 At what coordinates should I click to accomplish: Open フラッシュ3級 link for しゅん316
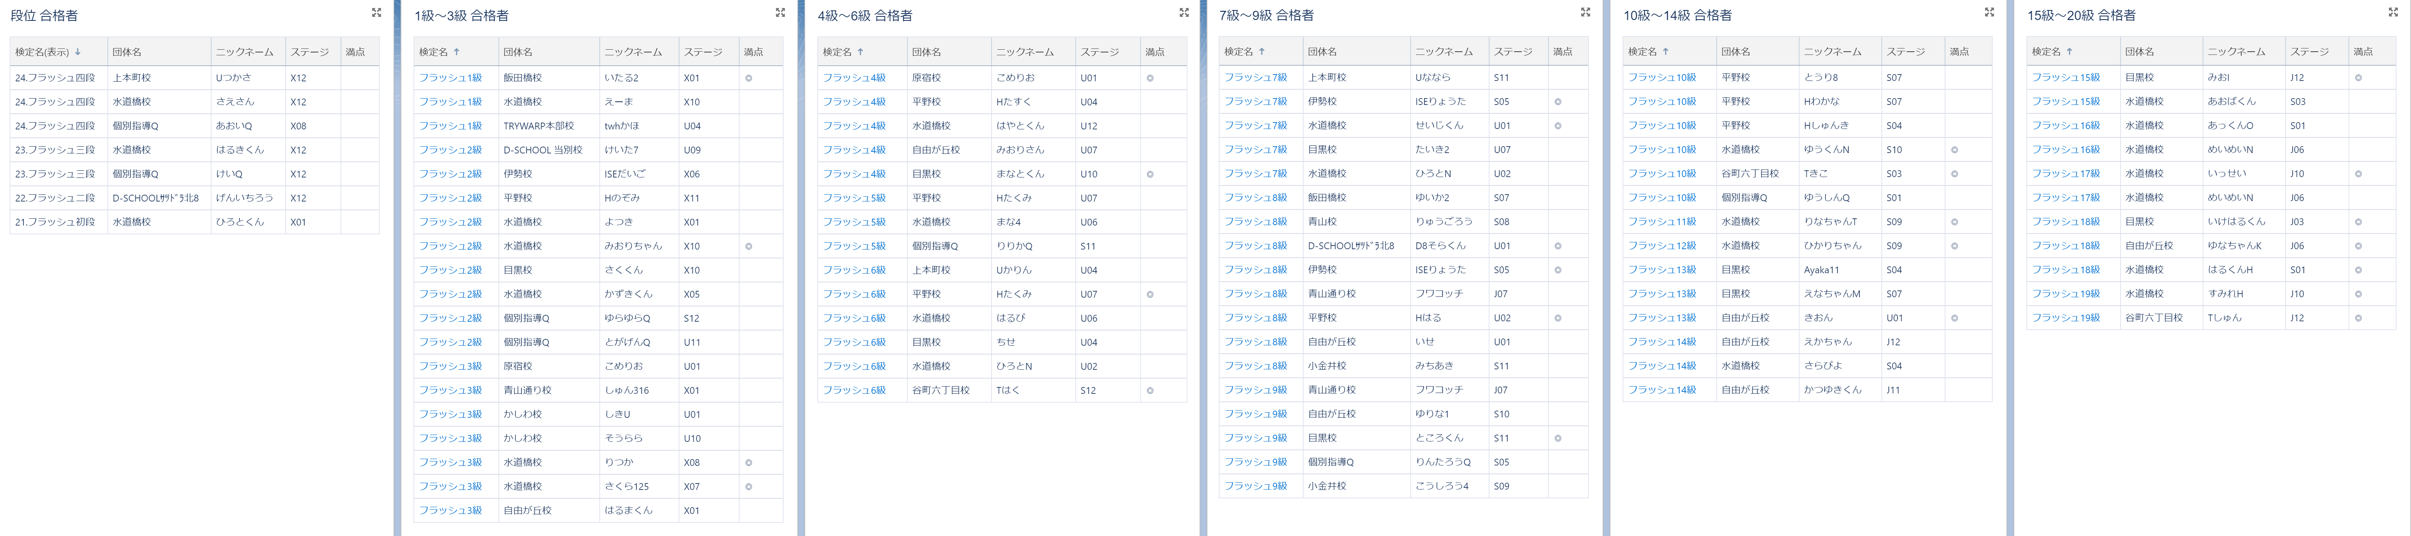tap(450, 390)
